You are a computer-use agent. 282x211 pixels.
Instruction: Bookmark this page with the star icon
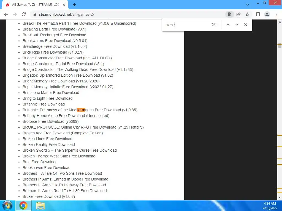pyautogui.click(x=247, y=14)
